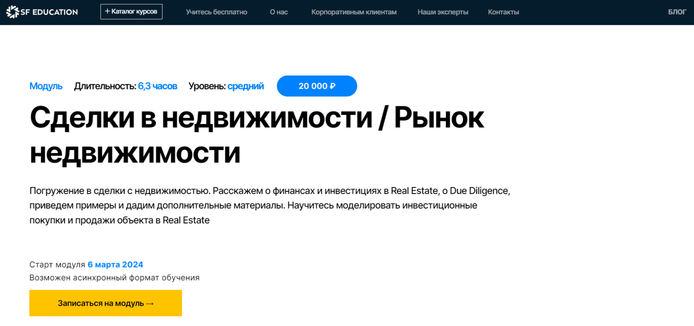Open Корпоративным клиентам section

(354, 12)
